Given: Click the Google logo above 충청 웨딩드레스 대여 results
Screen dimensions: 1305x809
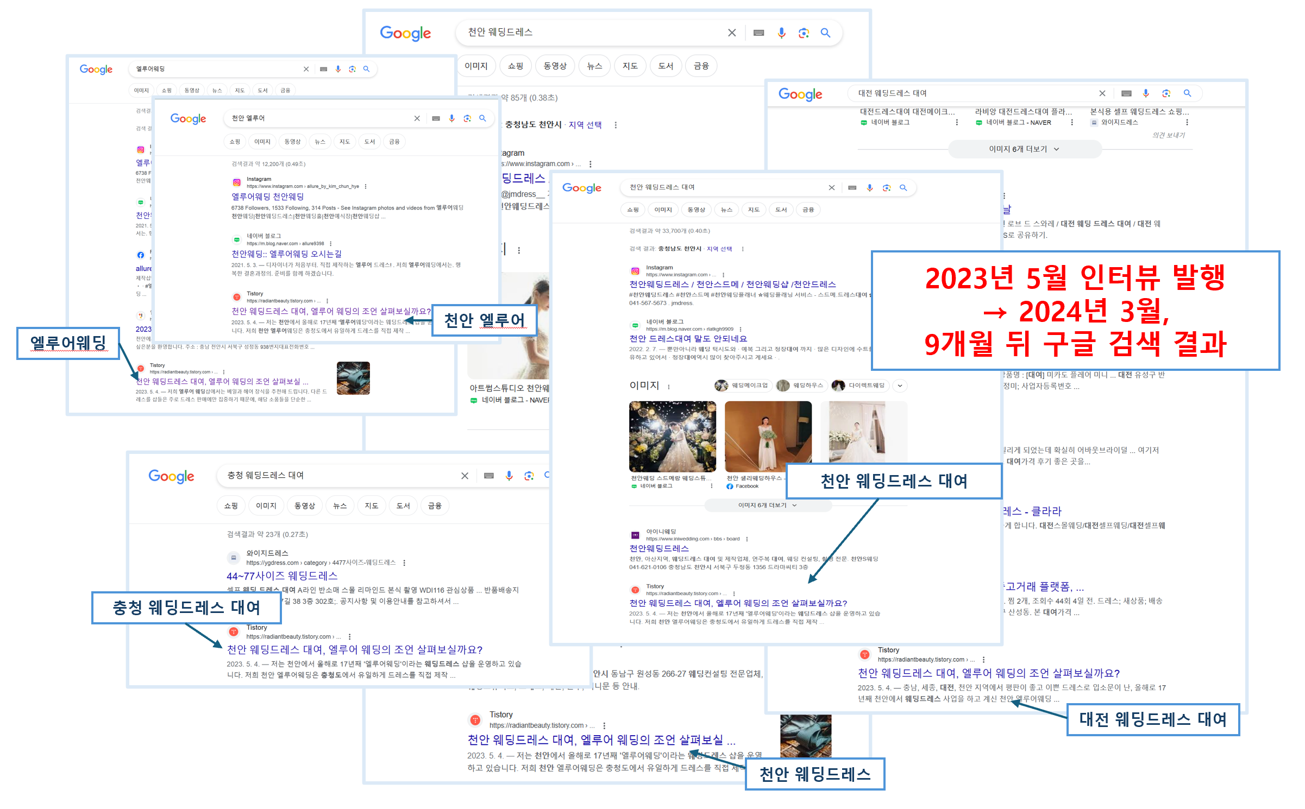Looking at the screenshot, I should coord(171,476).
